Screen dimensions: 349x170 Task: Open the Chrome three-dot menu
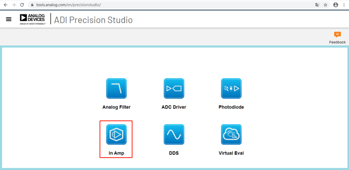(x=344, y=5)
